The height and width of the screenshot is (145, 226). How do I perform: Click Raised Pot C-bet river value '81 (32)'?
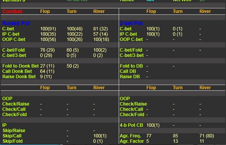click(100, 29)
